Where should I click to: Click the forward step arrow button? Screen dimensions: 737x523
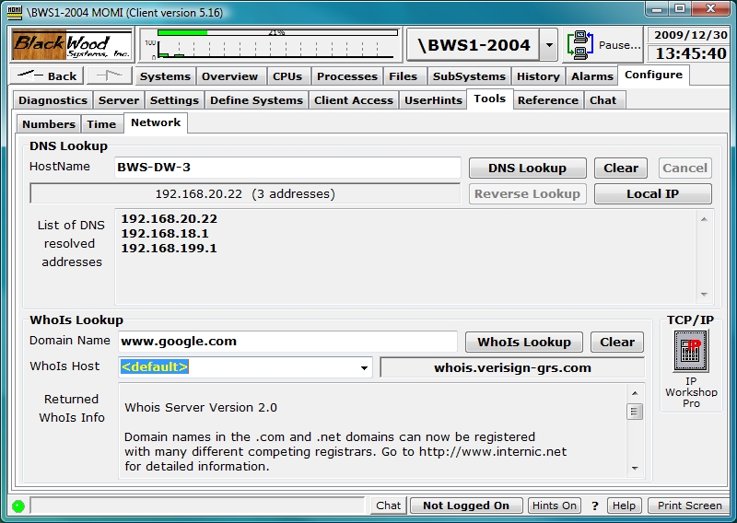(x=109, y=76)
